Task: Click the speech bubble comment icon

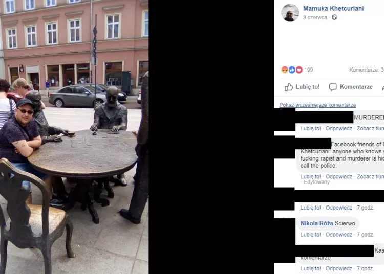Action: click(333, 87)
